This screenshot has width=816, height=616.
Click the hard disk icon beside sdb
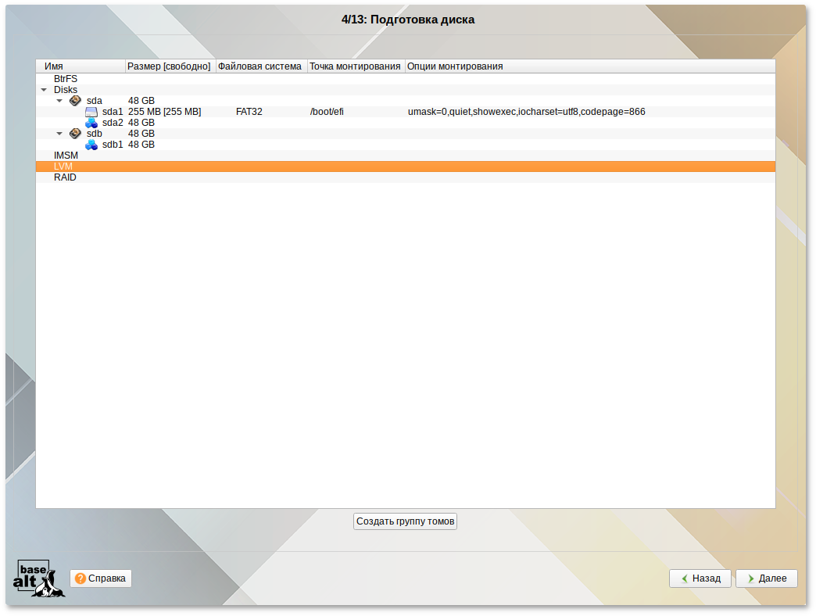coord(76,133)
